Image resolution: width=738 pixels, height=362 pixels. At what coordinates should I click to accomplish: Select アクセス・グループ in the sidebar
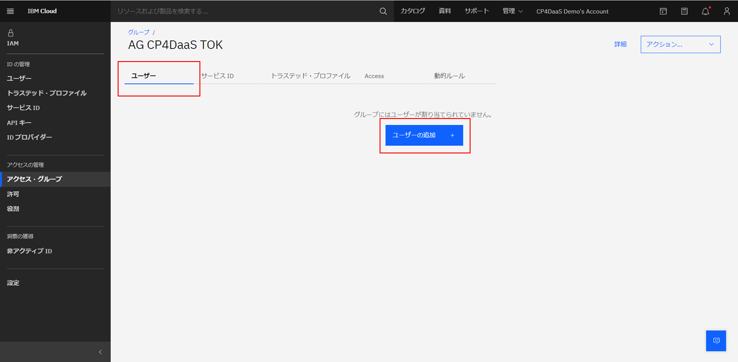click(x=55, y=179)
